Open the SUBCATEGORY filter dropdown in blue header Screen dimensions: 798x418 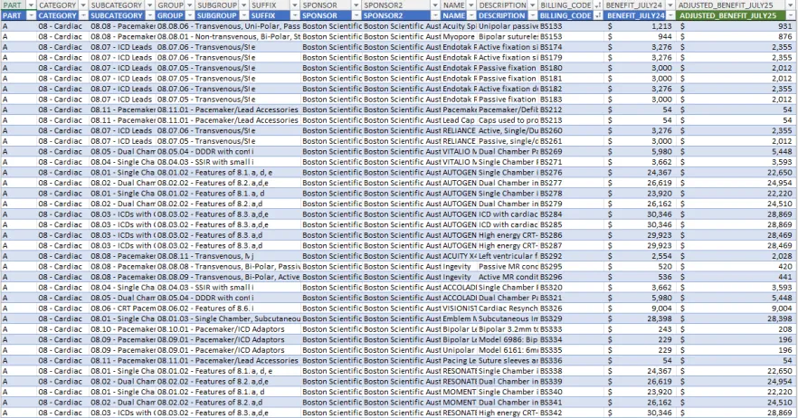[149, 15]
